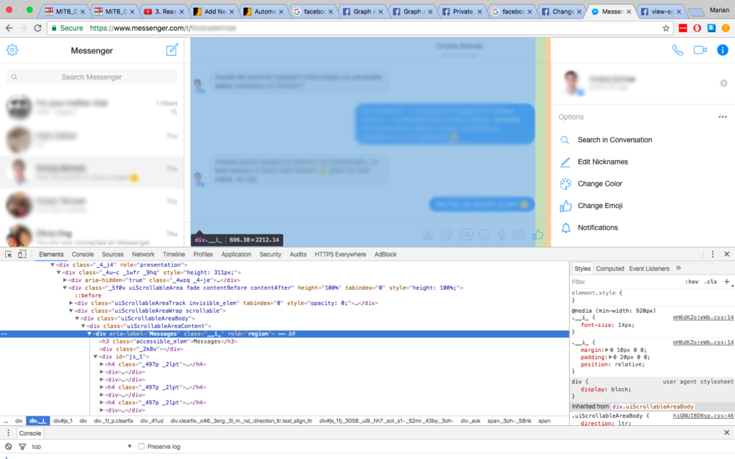The image size is (735, 459).
Task: Toggle the .cls class editor option
Action: [x=710, y=282]
